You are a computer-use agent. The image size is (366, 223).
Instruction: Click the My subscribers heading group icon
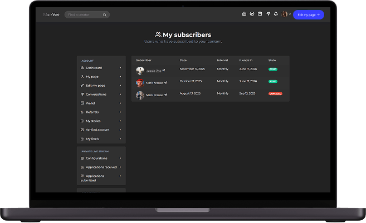[x=158, y=34]
